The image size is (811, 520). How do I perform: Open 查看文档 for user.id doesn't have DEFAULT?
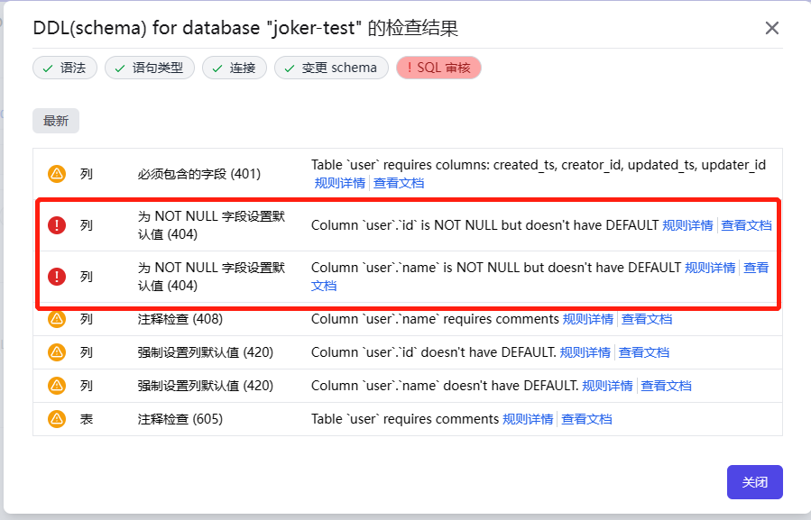(x=644, y=352)
